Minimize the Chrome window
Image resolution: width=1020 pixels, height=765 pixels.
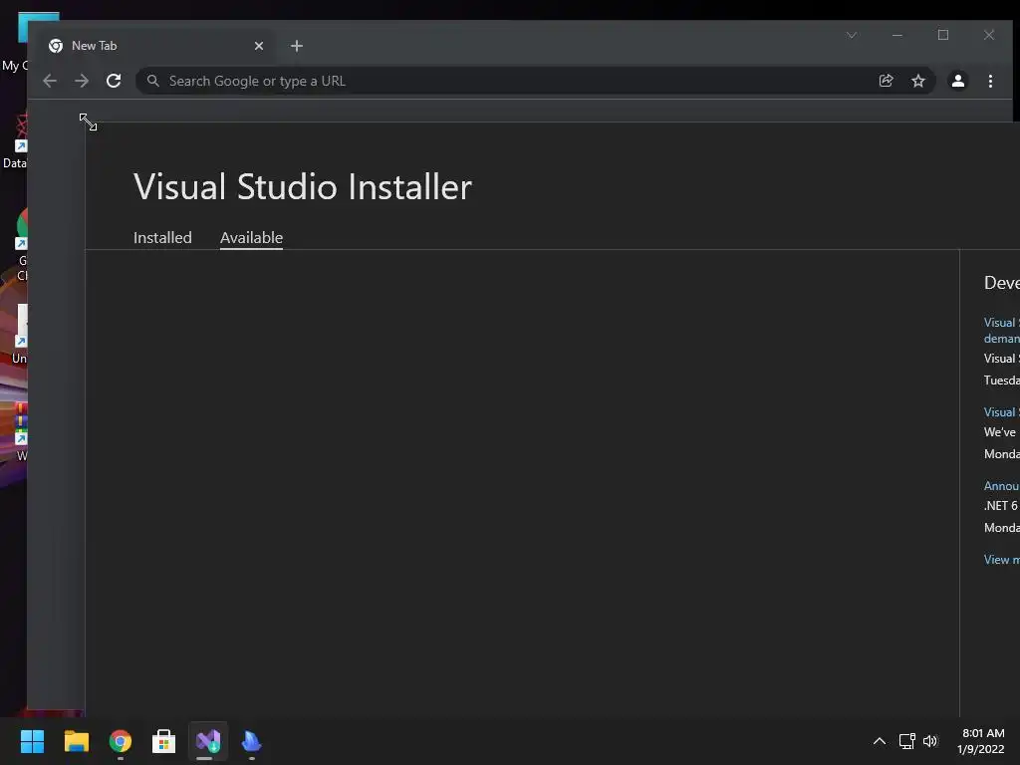(x=897, y=35)
